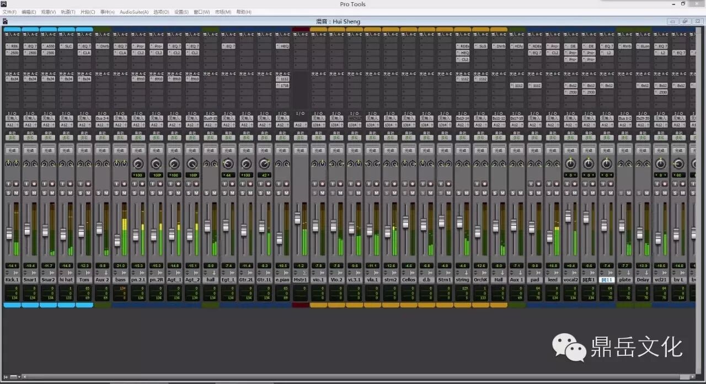Viewport: 706px width, 384px height.
Task: Click the track type icon under Mstr1 fader
Action: point(304,273)
